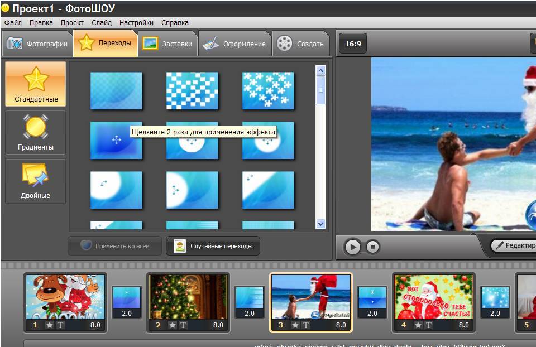Click the 8.0 duration on slide 1
This screenshot has height=347, width=536.
pyautogui.click(x=95, y=325)
